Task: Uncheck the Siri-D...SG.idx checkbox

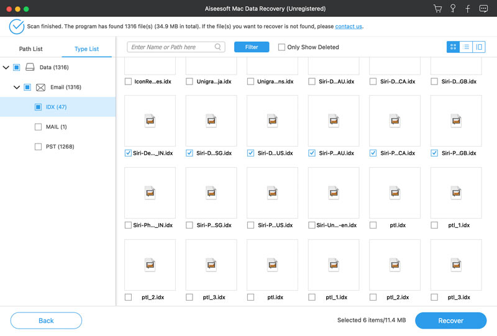Action: 189,153
